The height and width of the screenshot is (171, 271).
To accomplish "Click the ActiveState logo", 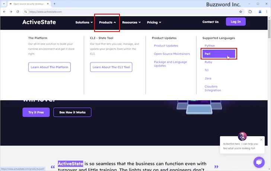I will point(39,22).
